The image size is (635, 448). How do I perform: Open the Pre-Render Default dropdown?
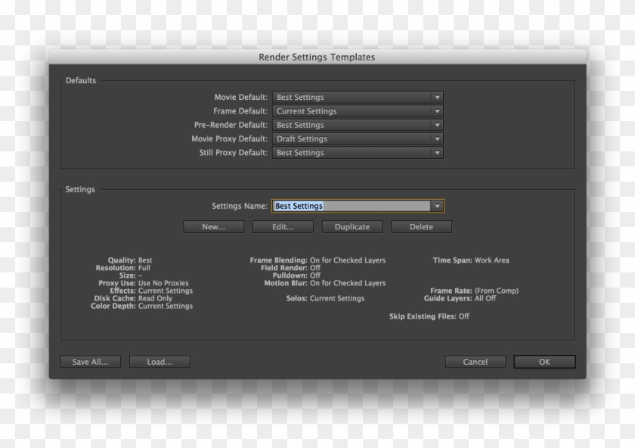pos(358,125)
